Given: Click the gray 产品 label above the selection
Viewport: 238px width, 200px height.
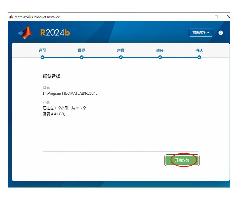Looking at the screenshot, I should pyautogui.click(x=46, y=102).
